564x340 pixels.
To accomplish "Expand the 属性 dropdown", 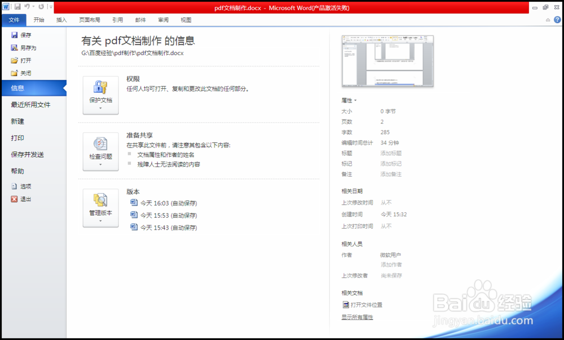I will pos(349,101).
